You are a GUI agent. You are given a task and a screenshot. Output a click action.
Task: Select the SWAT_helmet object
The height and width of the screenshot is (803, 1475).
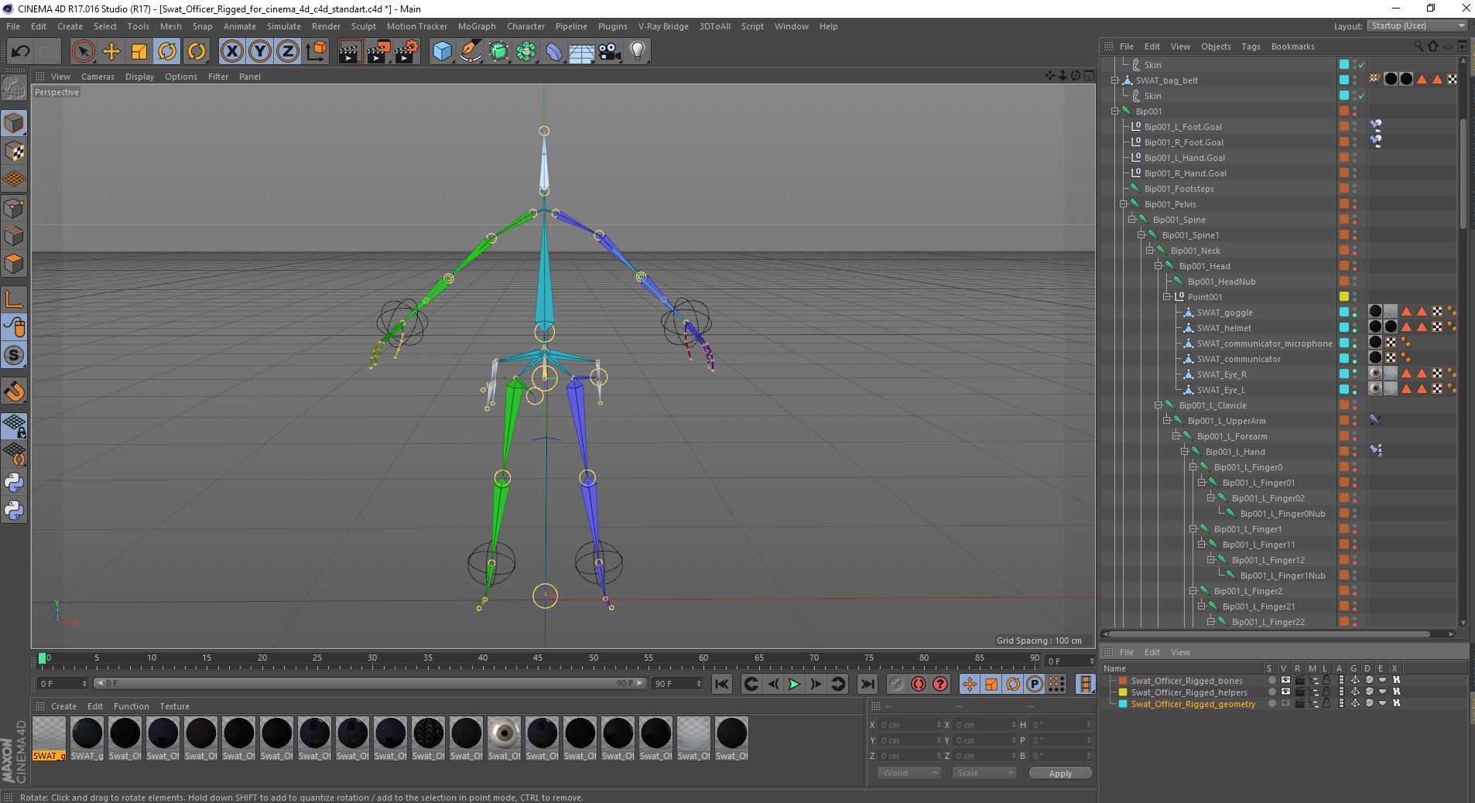[1223, 328]
